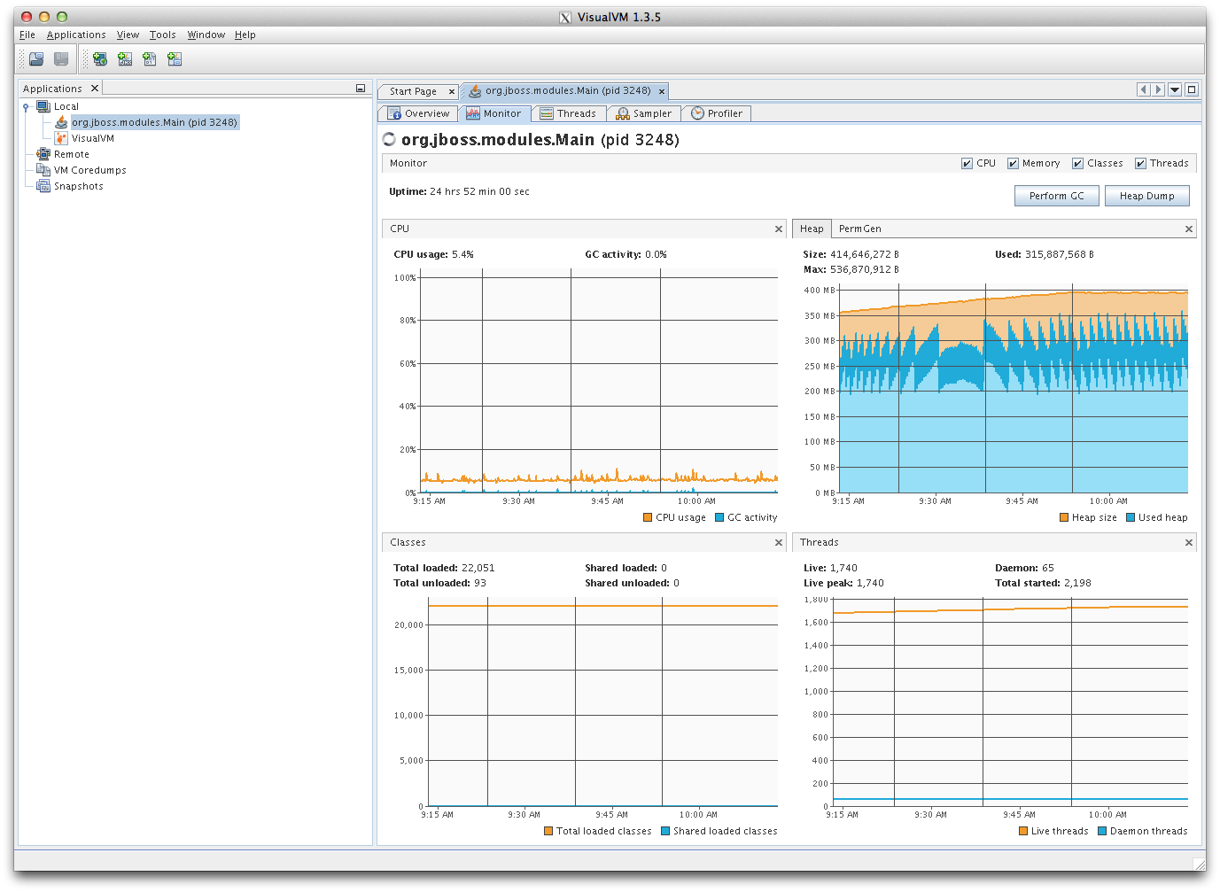Select the Heap memory tab
1220x892 pixels.
point(812,229)
